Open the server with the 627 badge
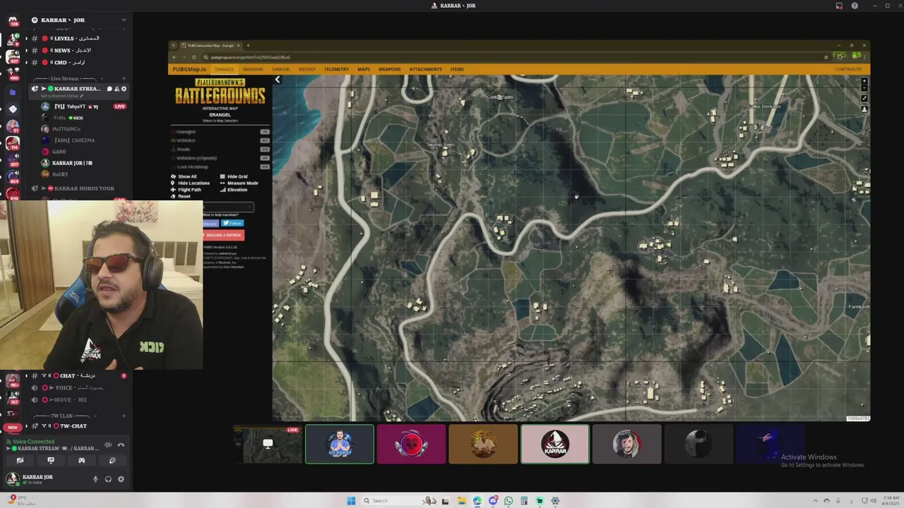 click(13, 56)
